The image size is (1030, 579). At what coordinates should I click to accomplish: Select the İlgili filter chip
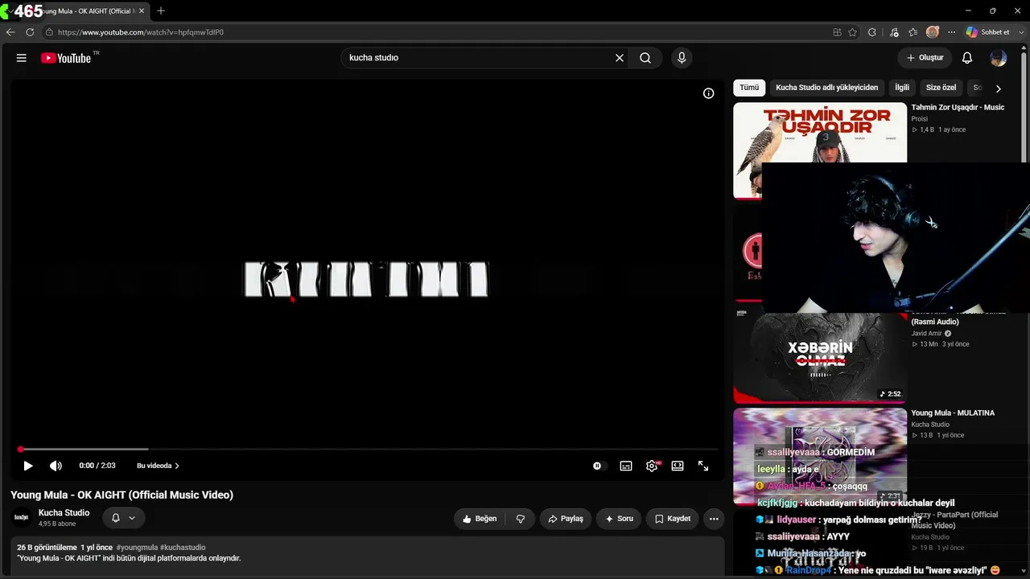click(902, 88)
